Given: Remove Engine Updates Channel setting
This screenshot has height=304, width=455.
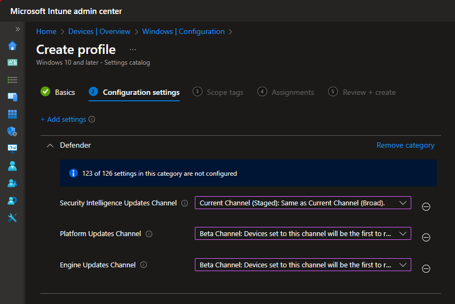Looking at the screenshot, I should [x=426, y=268].
